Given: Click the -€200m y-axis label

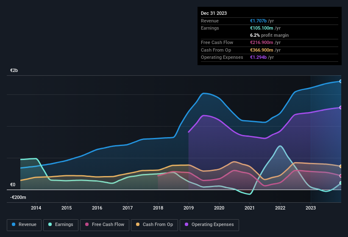Looking at the screenshot, I should (18, 197).
